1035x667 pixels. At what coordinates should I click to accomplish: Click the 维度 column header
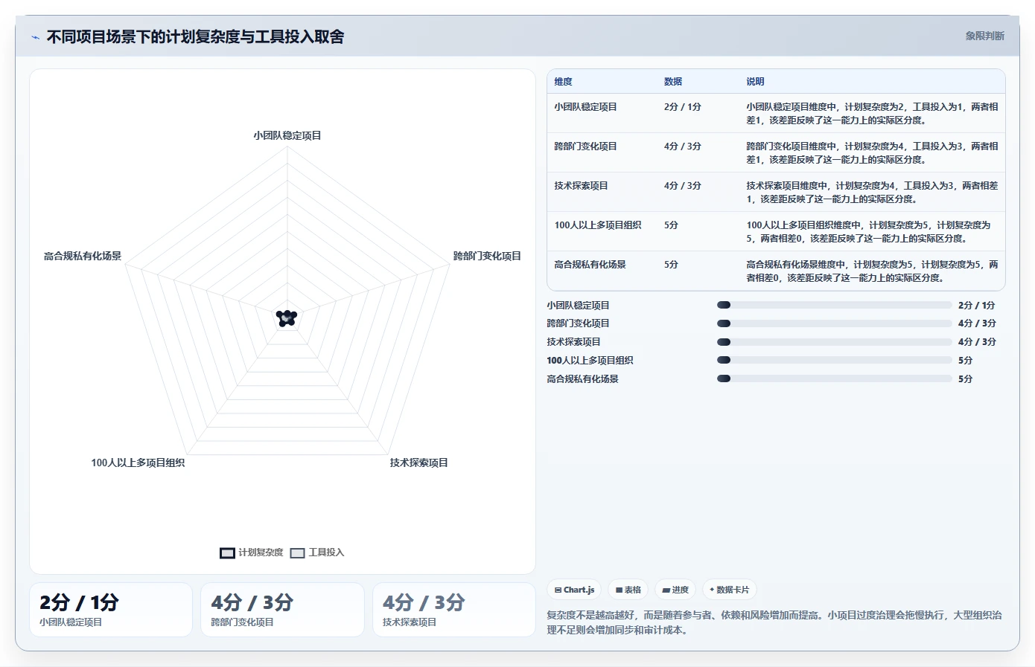pyautogui.click(x=563, y=82)
